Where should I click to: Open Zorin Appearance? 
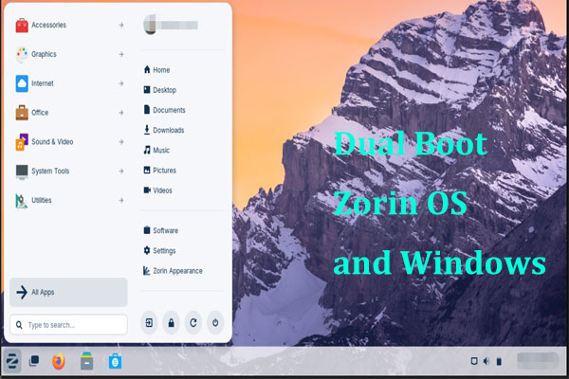173,271
